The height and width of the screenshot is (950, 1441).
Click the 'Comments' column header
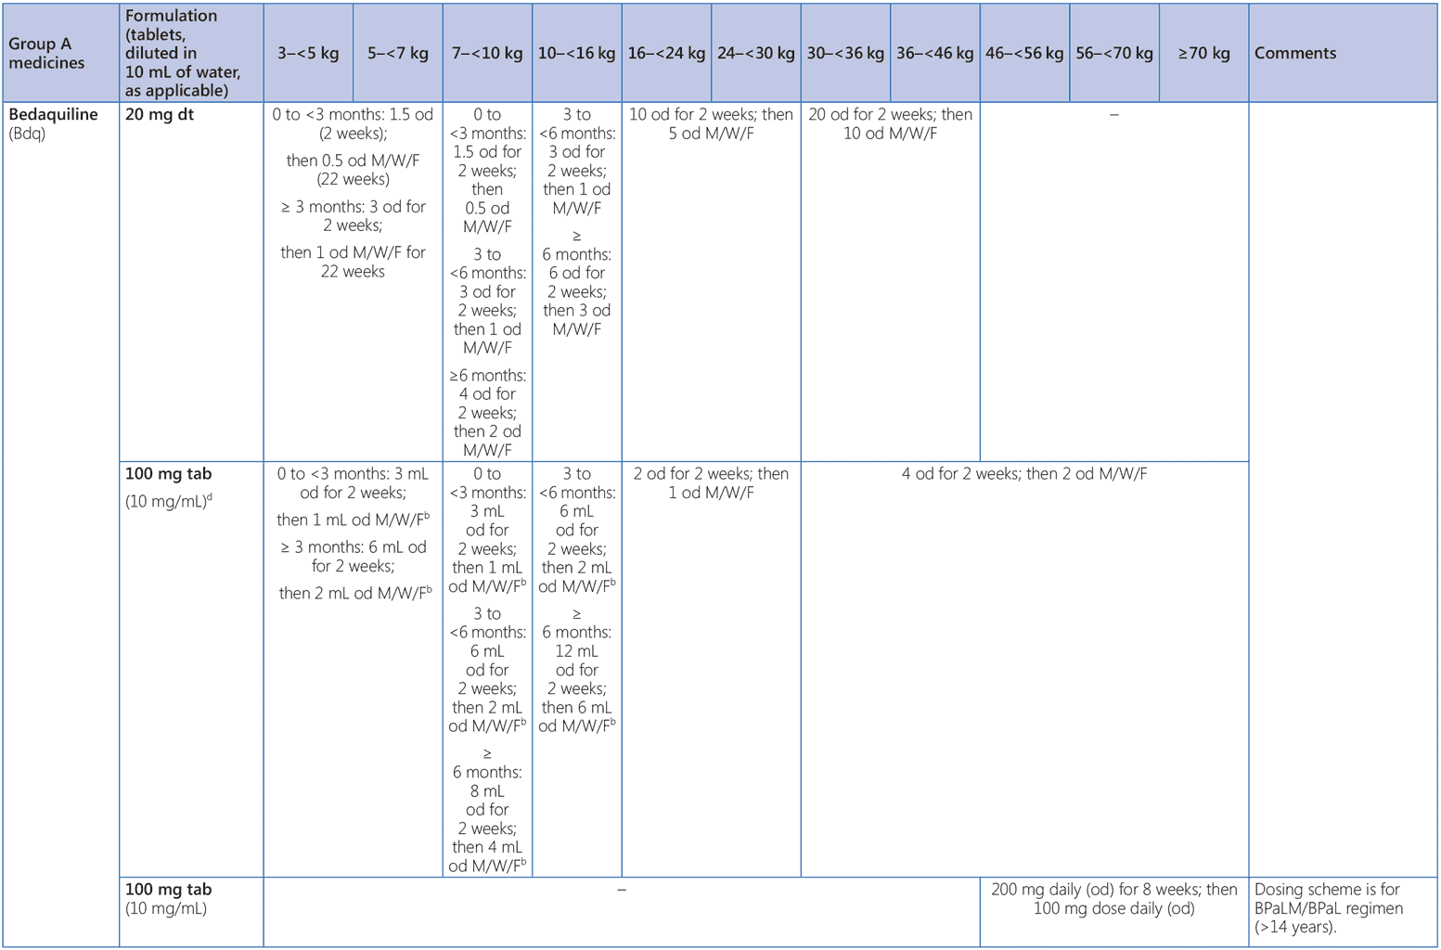click(1343, 53)
